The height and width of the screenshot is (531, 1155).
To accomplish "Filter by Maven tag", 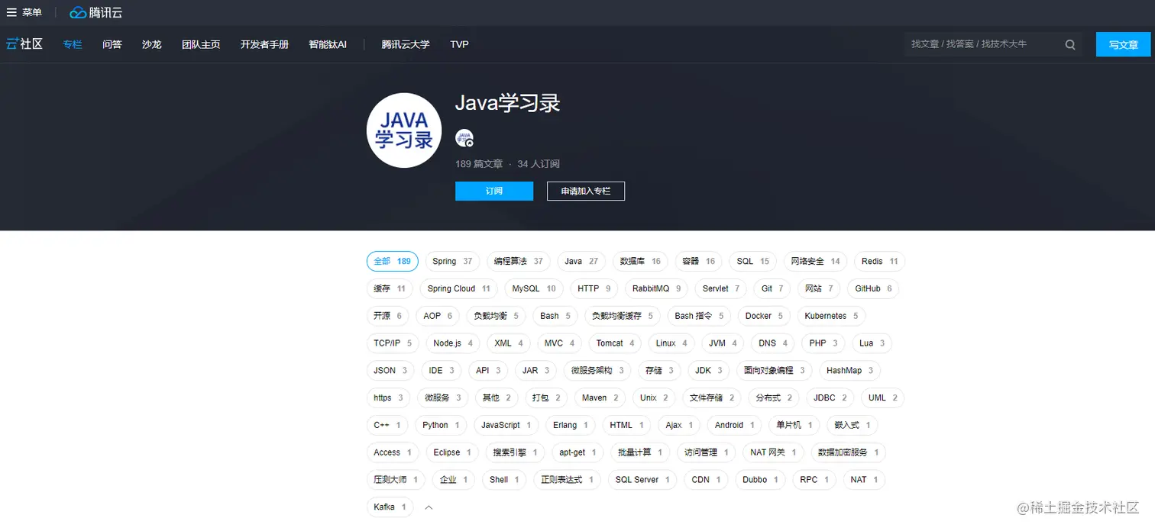I will (x=600, y=397).
